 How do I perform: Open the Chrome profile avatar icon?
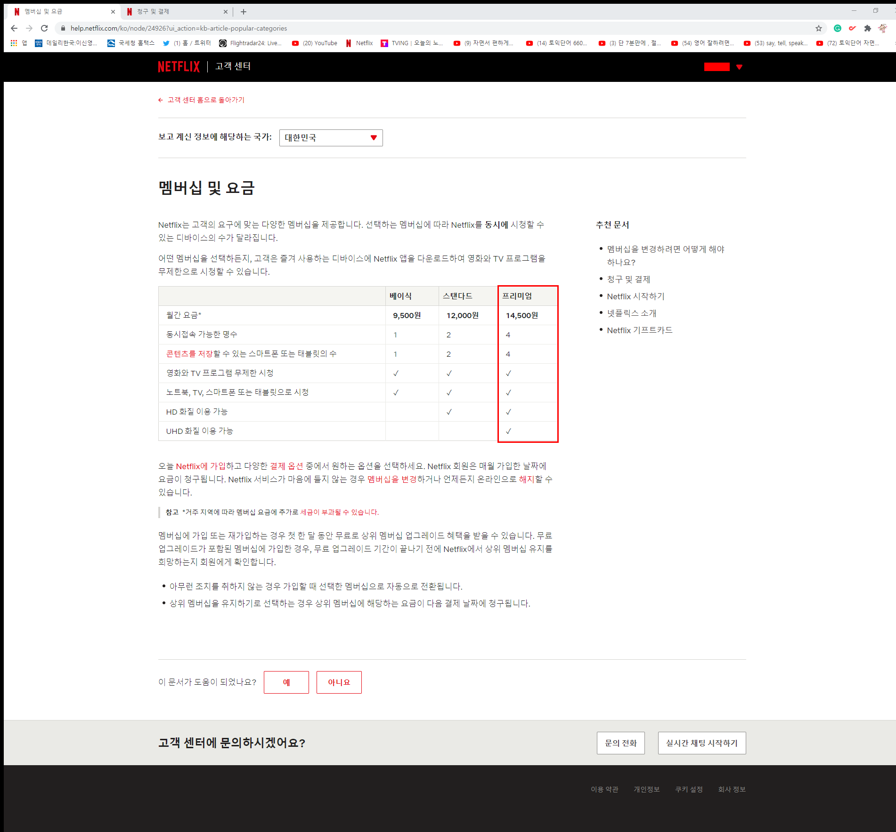coord(883,28)
